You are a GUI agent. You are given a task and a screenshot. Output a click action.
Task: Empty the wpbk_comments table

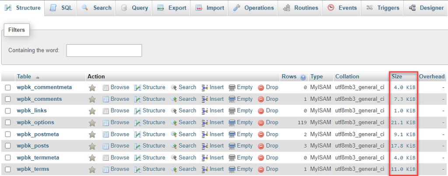(241, 99)
